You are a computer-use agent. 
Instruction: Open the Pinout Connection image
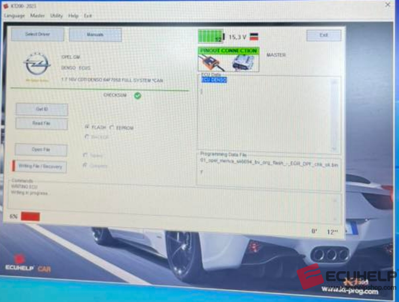pyautogui.click(x=228, y=59)
